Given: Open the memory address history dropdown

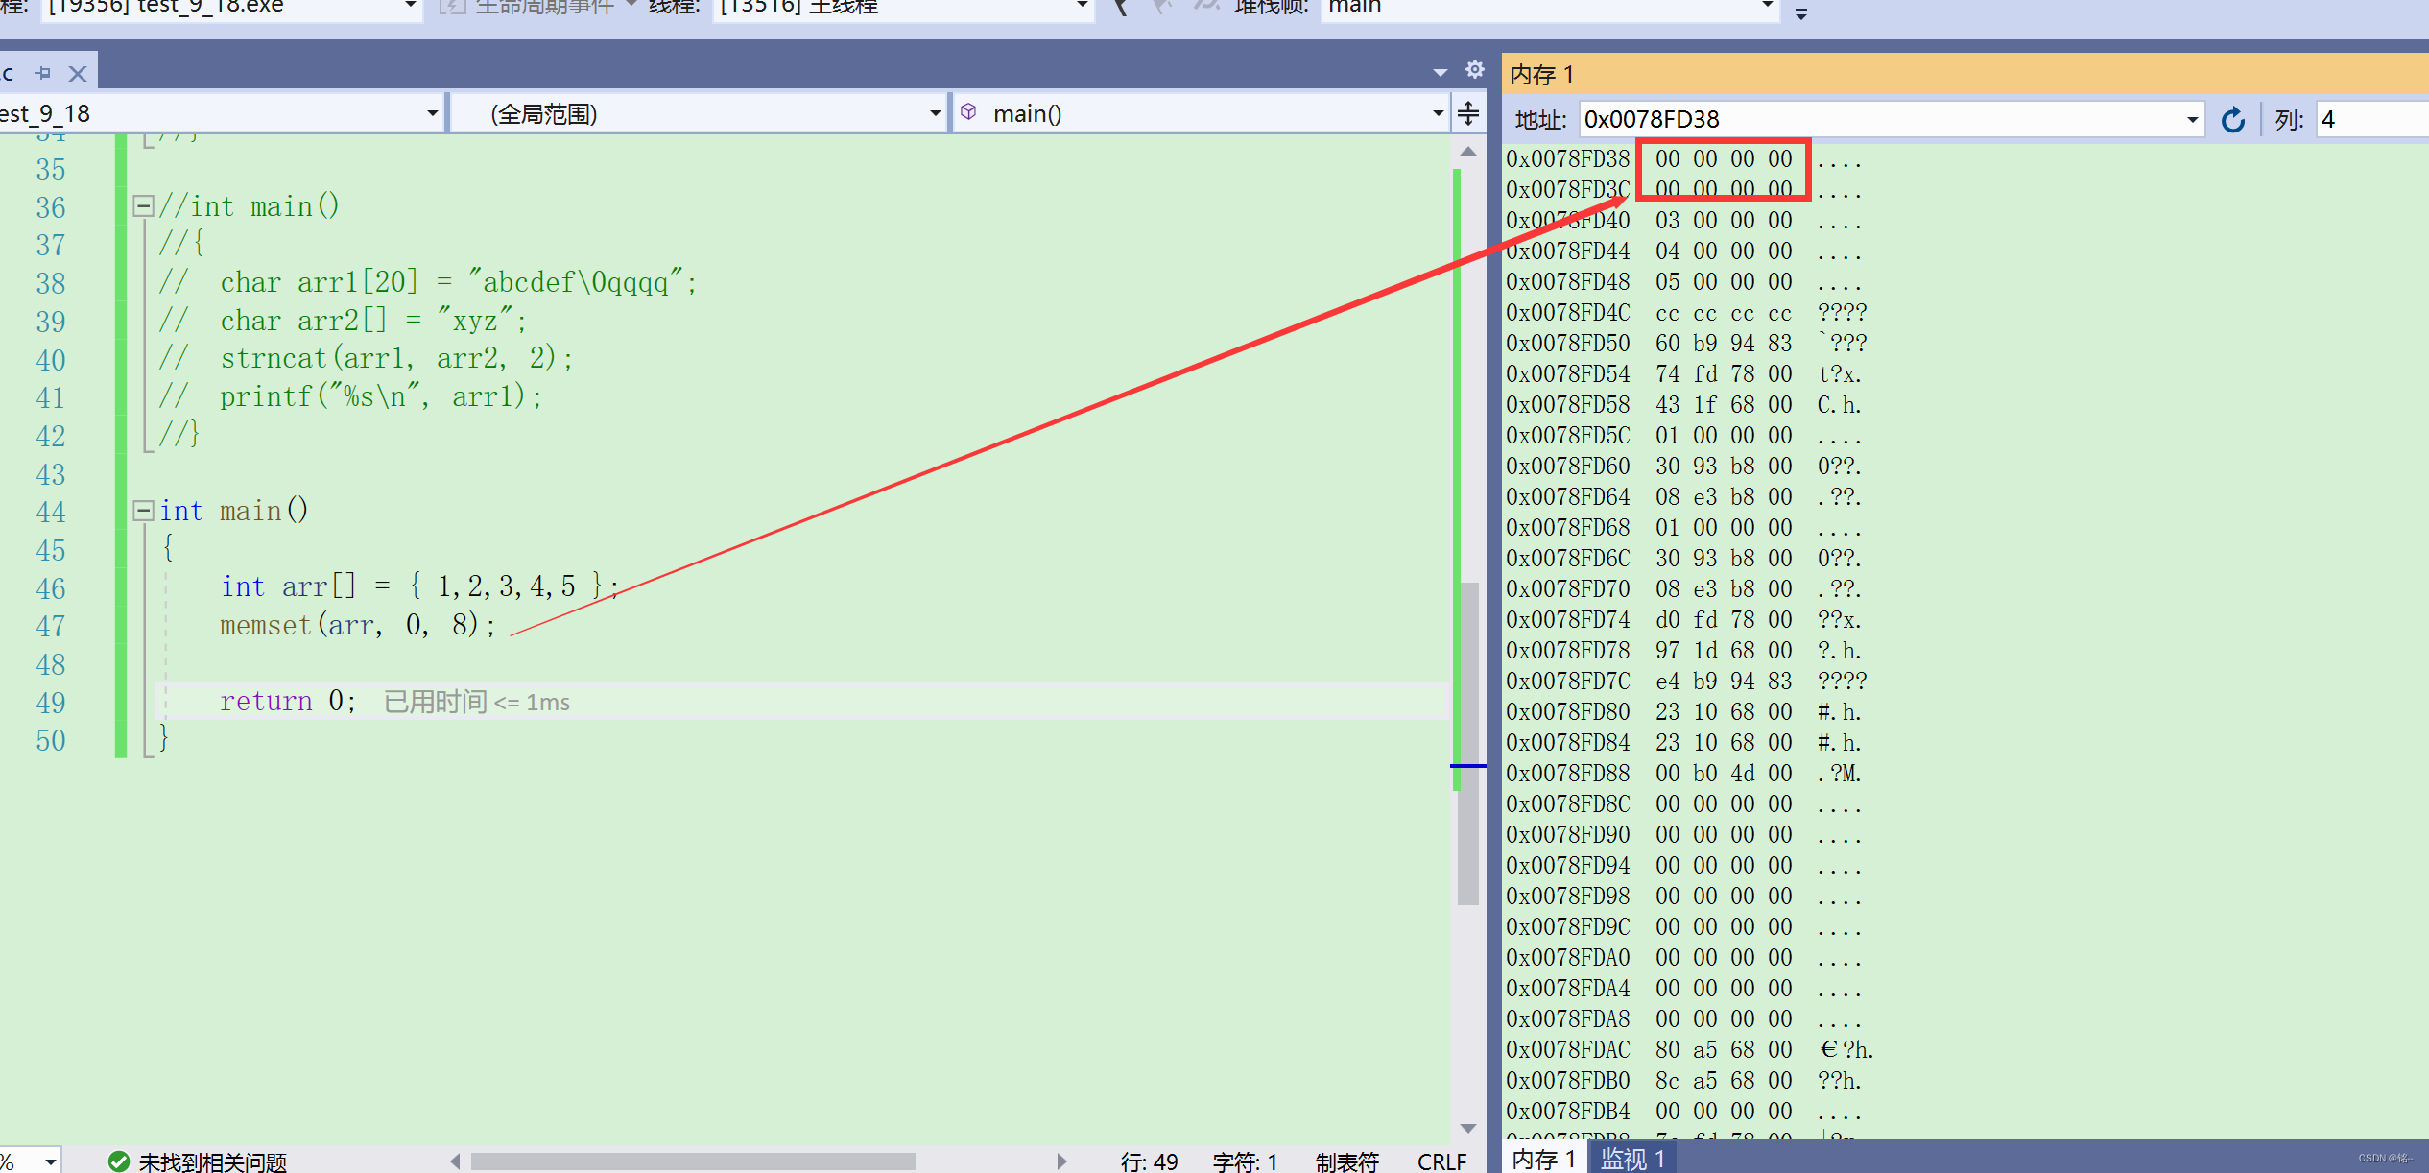Looking at the screenshot, I should point(2192,120).
